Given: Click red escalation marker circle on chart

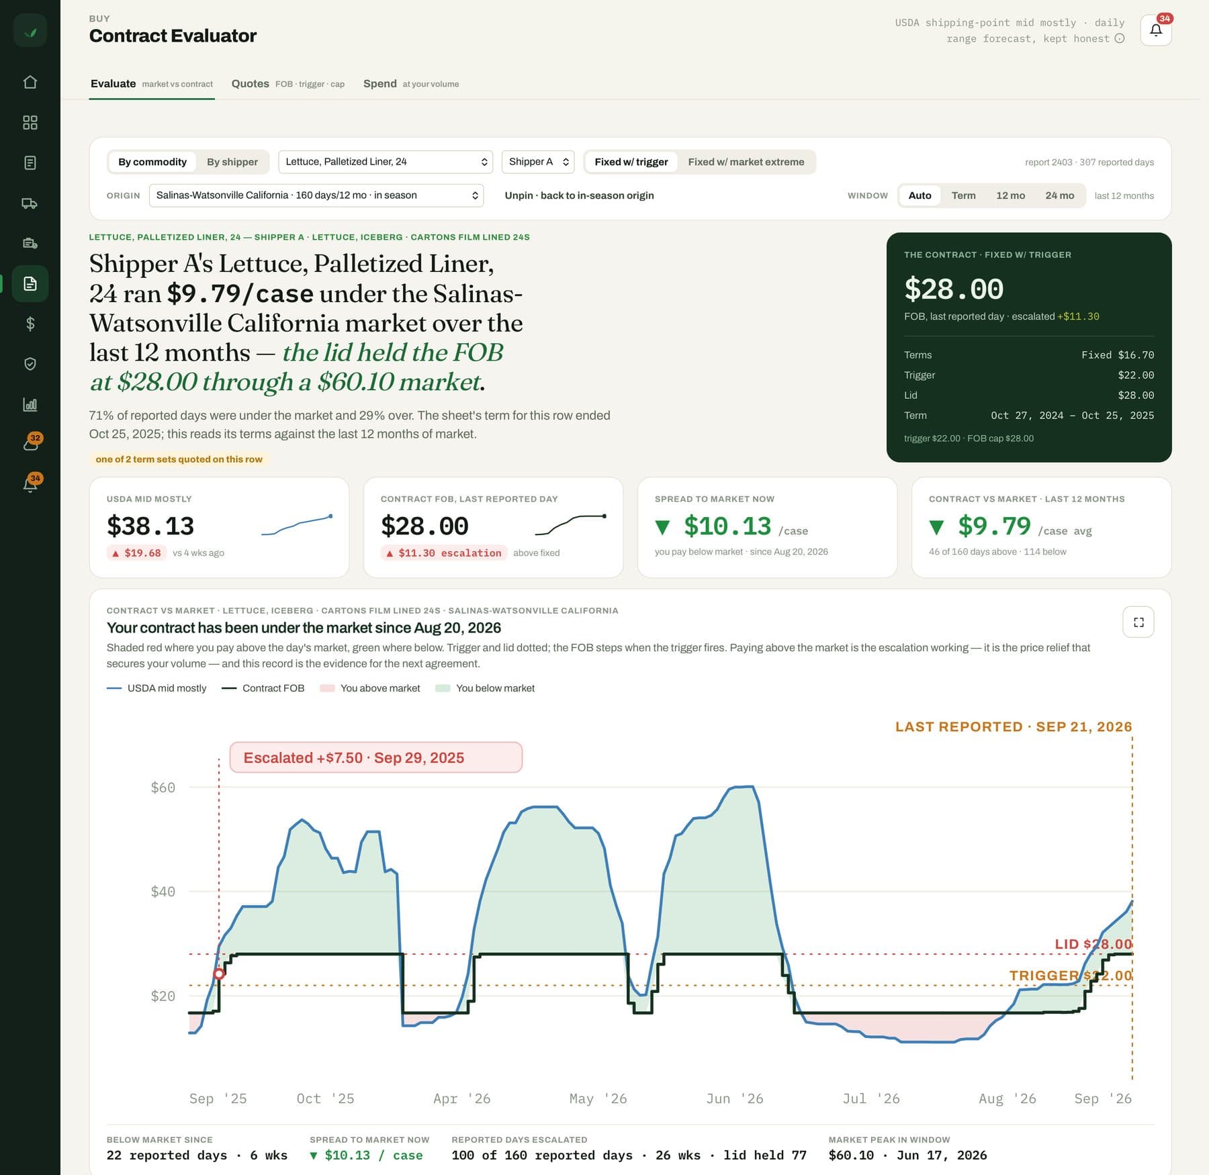Looking at the screenshot, I should (x=218, y=974).
